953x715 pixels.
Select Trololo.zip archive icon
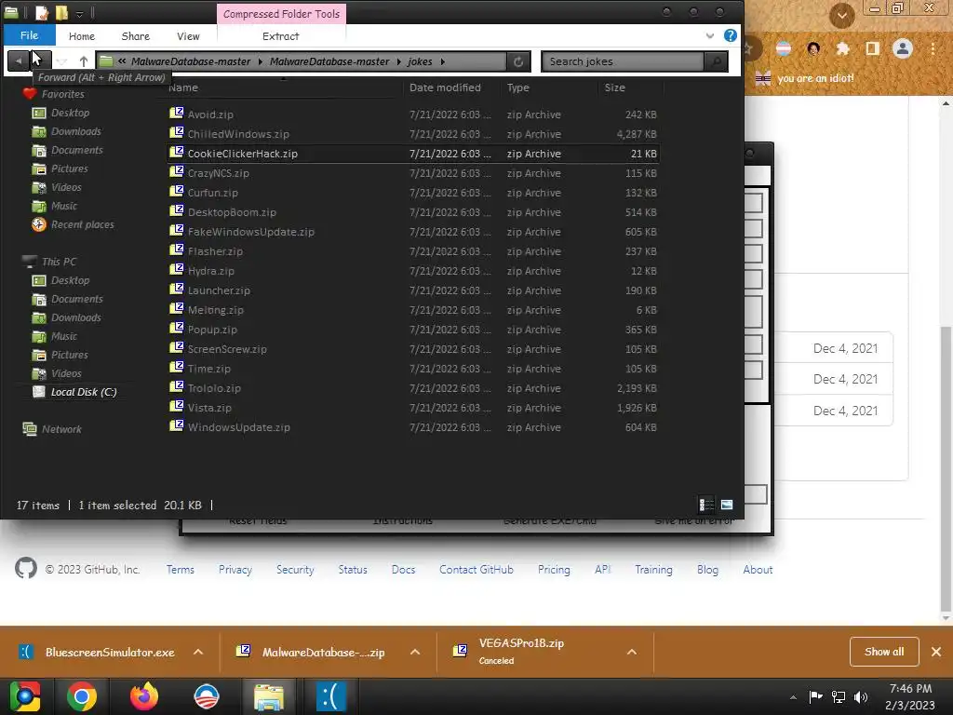coord(176,386)
